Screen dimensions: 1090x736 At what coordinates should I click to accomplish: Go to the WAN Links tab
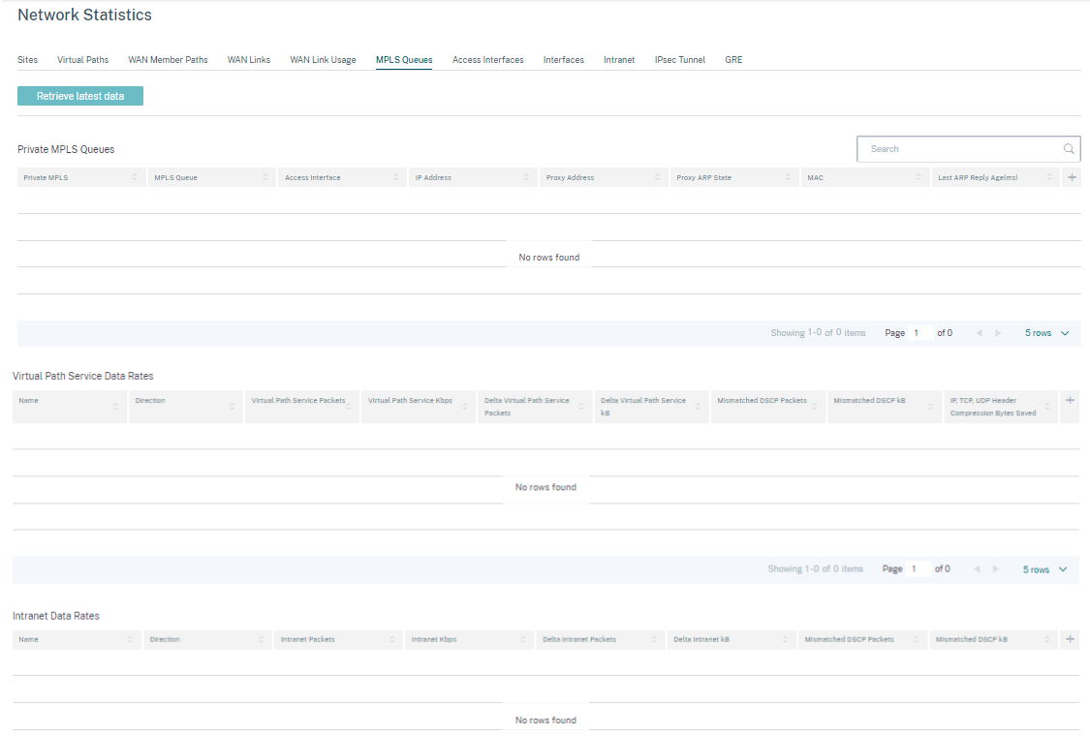coord(249,60)
